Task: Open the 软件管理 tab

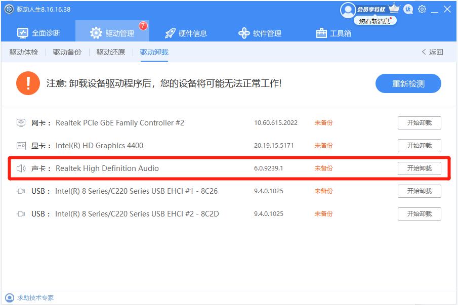Action: point(264,32)
